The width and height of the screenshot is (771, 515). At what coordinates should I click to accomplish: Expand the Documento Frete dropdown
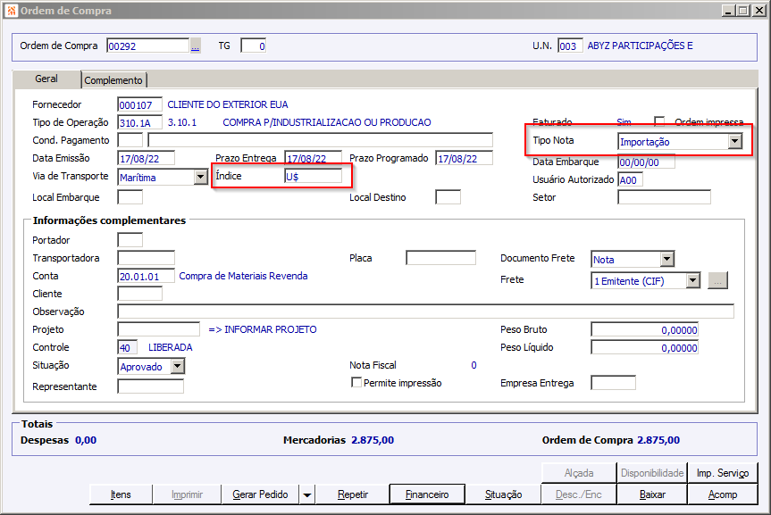pyautogui.click(x=666, y=259)
